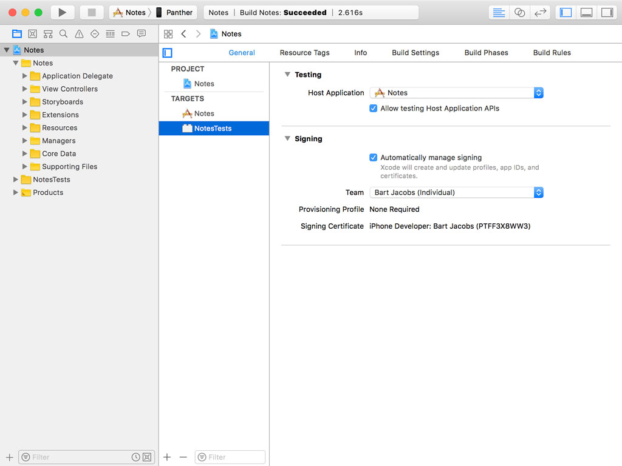
Task: Click the Build Succeeded activity status
Action: (311, 12)
